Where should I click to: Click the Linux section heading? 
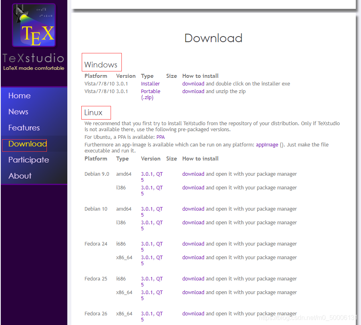click(93, 112)
